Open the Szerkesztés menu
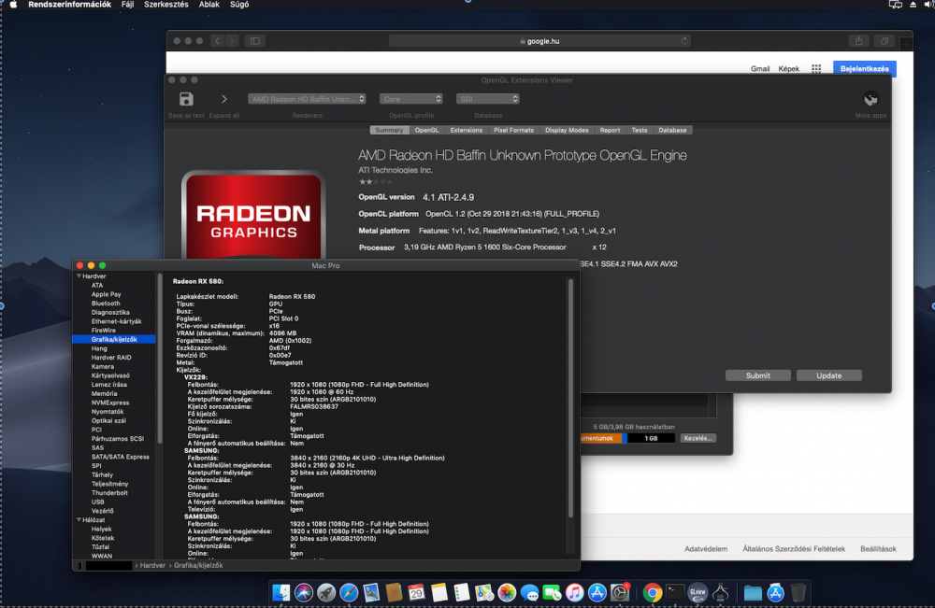 coord(165,5)
